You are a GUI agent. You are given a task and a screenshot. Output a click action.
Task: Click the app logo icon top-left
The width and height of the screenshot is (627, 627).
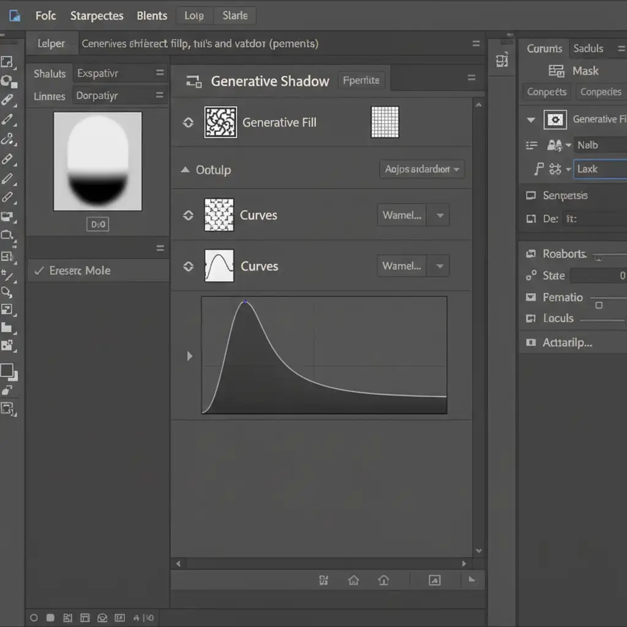coord(14,16)
